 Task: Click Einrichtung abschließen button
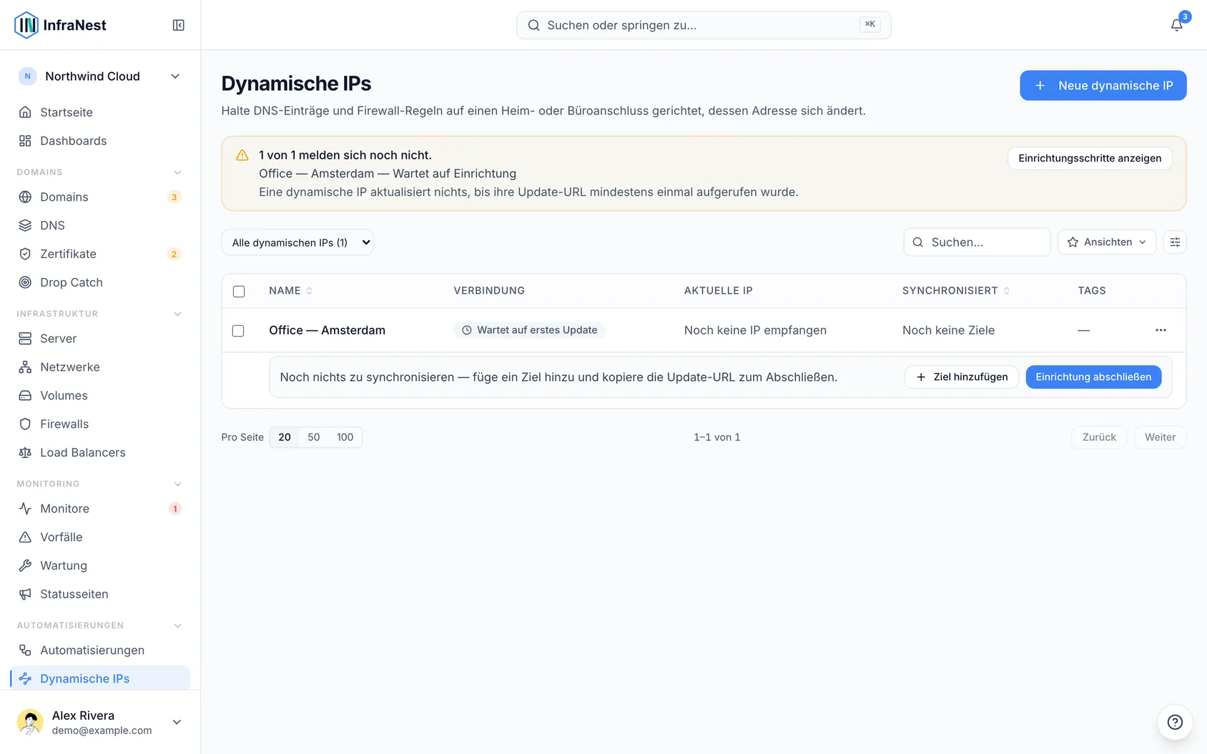1093,377
